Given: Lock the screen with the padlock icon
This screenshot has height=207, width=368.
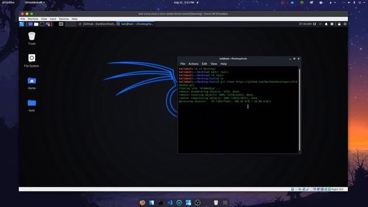Looking at the screenshot, I should coord(339,24).
